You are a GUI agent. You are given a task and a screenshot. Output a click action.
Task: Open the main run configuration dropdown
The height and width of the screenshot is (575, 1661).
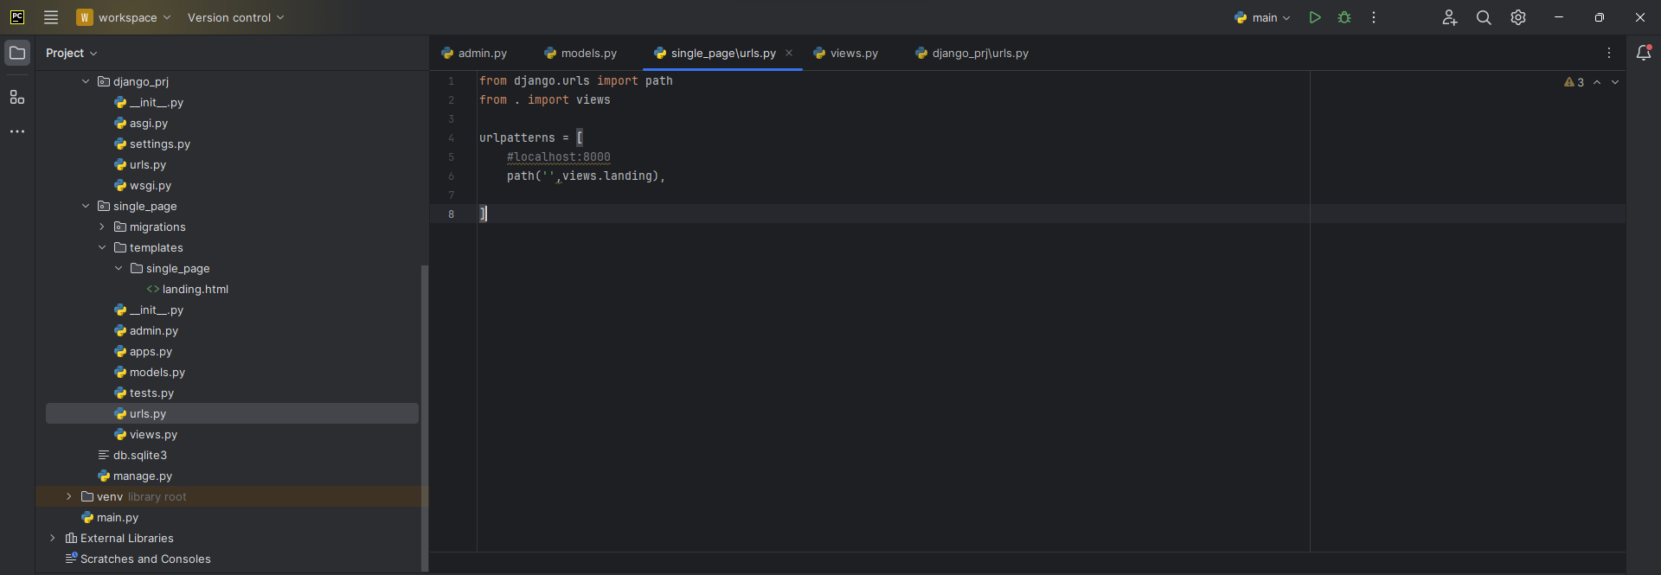[1262, 17]
